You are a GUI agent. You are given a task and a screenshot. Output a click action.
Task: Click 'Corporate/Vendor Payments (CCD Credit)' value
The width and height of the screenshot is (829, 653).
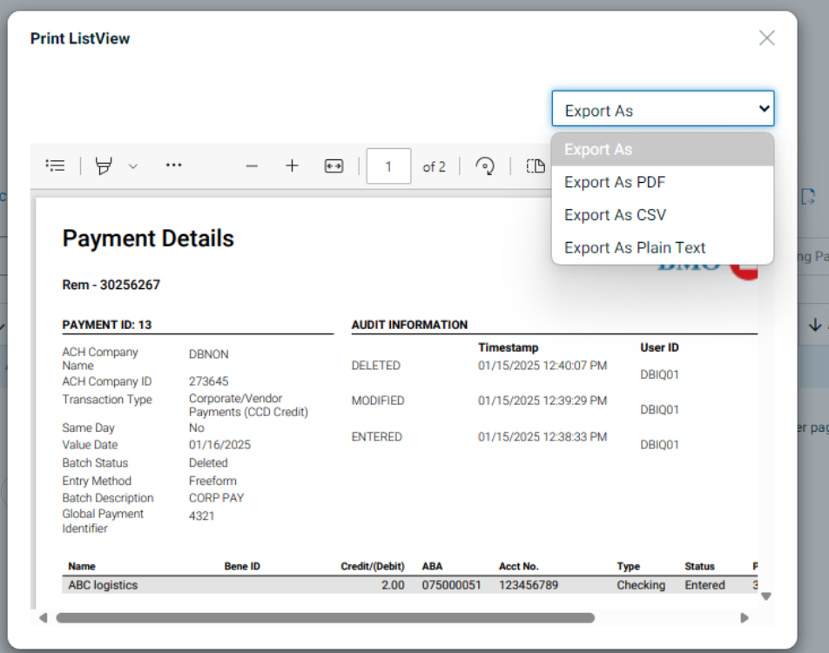tap(248, 405)
